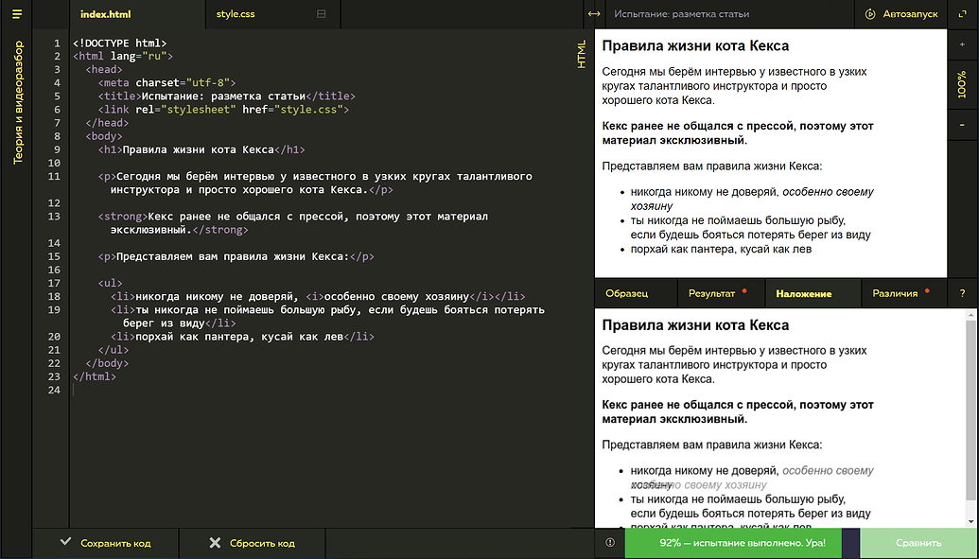Open the hamburger menu icon
Image resolution: width=979 pixels, height=559 pixels.
pyautogui.click(x=16, y=14)
